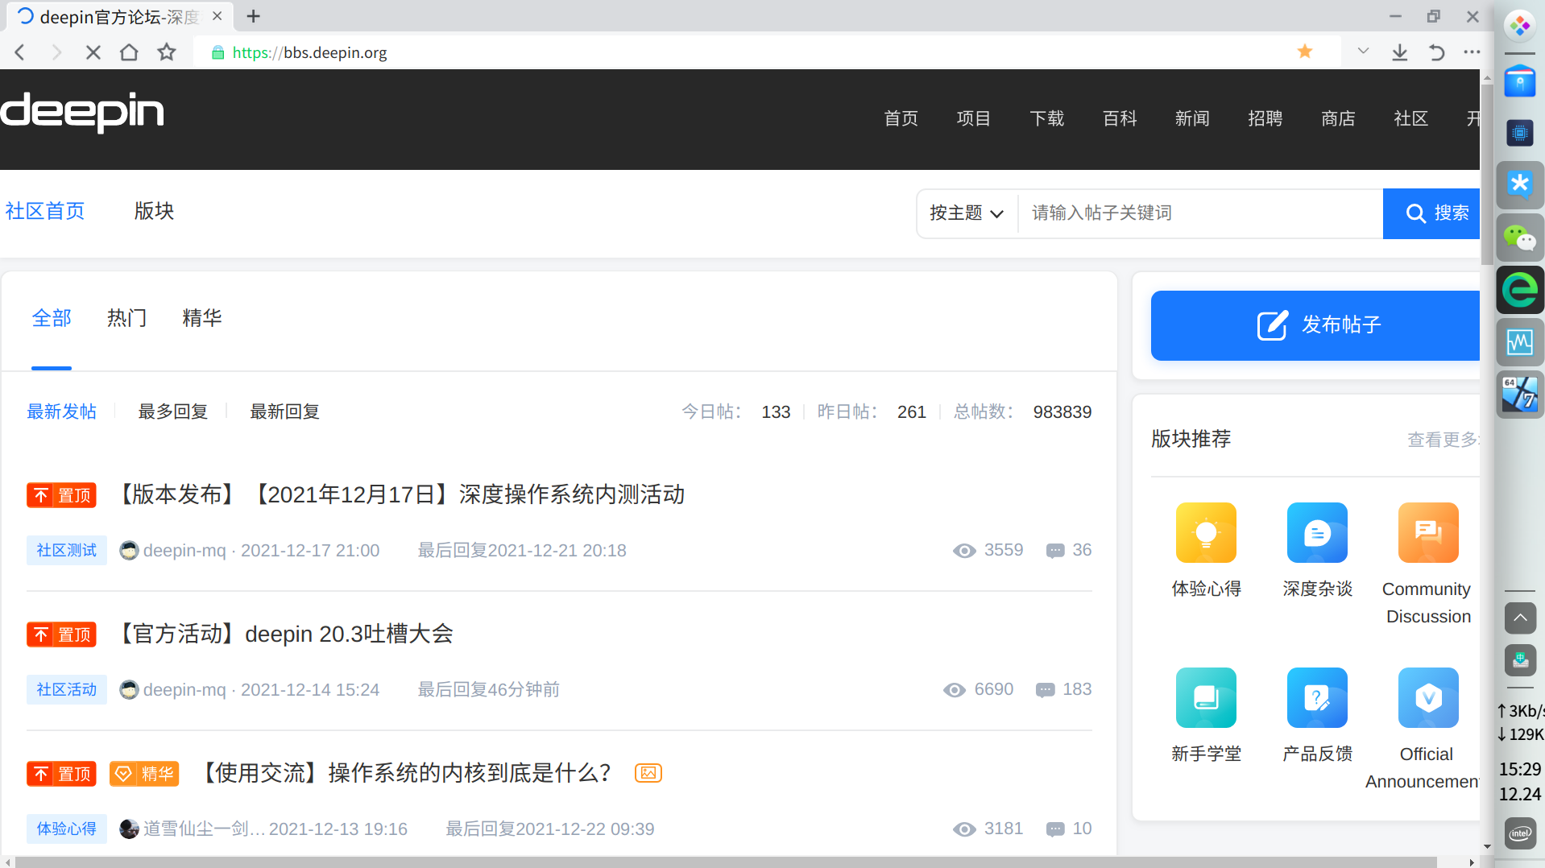The image size is (1545, 868).
Task: Open 社区 in the top navigation
Action: pyautogui.click(x=1410, y=119)
